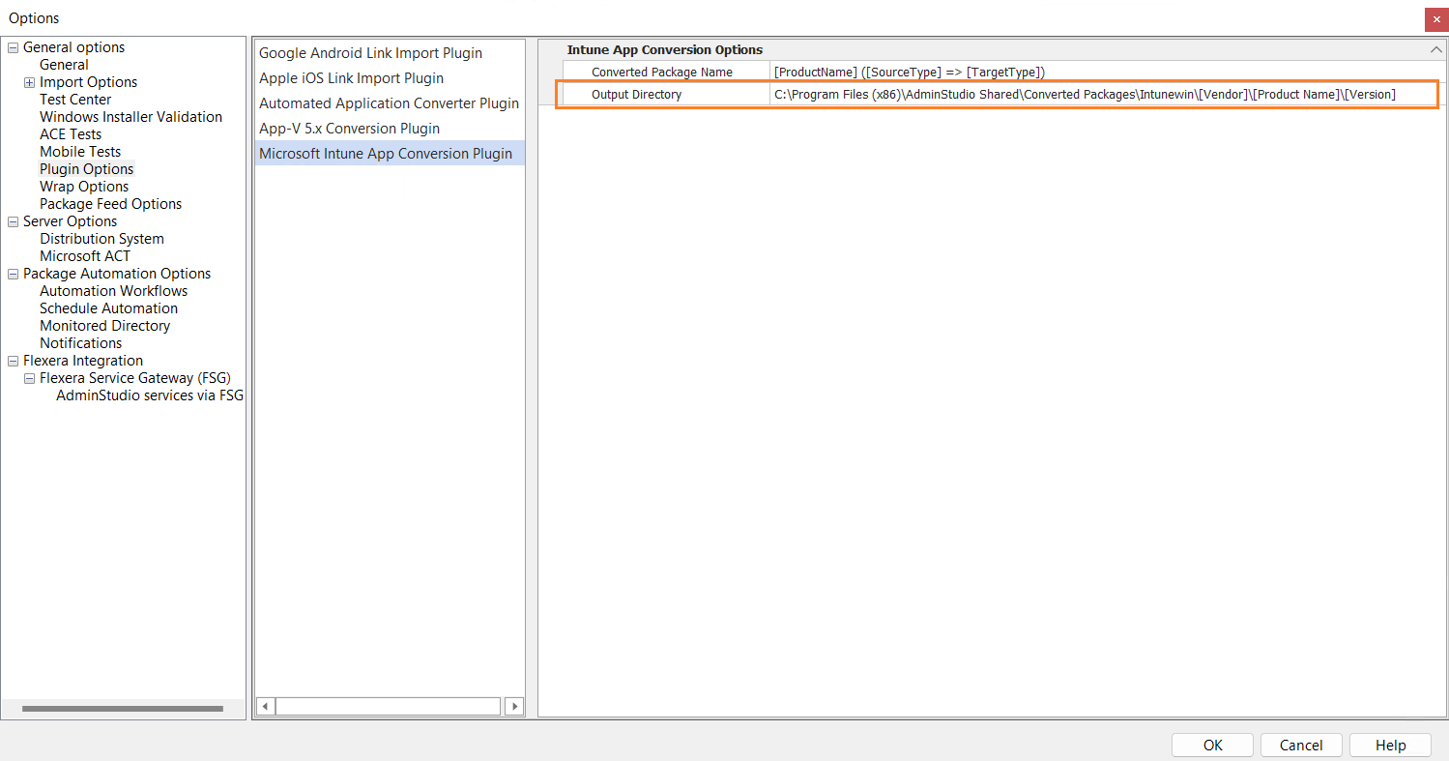Select AdminStudio services via FSG
The height and width of the screenshot is (761, 1449).
(150, 395)
